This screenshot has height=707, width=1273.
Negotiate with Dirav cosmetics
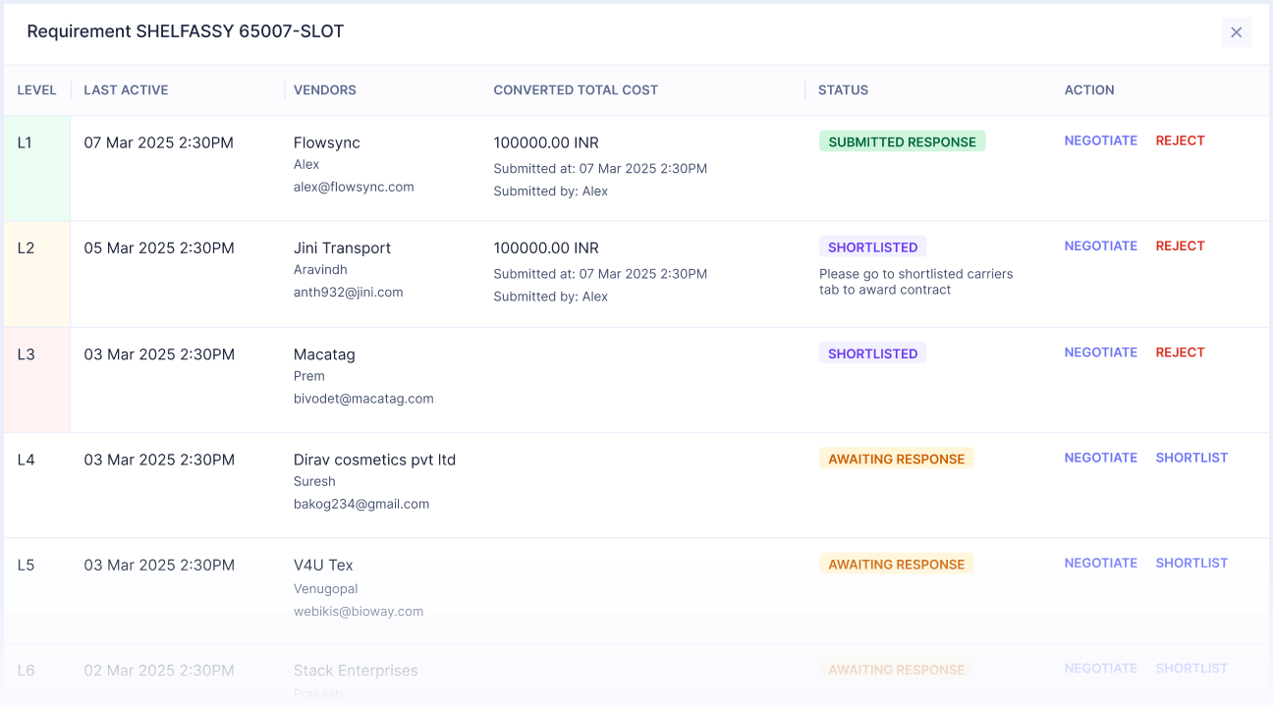[1100, 457]
